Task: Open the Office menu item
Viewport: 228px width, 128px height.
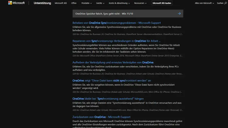Action: click(x=74, y=3)
